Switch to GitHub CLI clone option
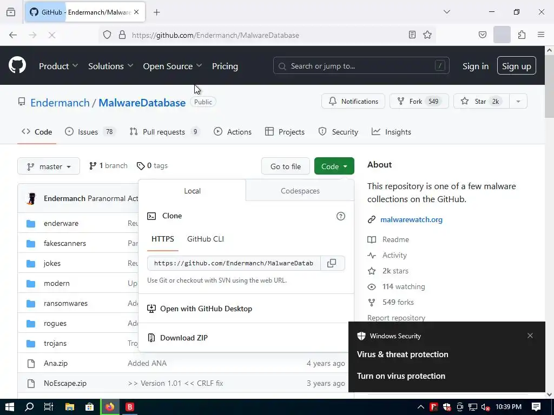 205,239
